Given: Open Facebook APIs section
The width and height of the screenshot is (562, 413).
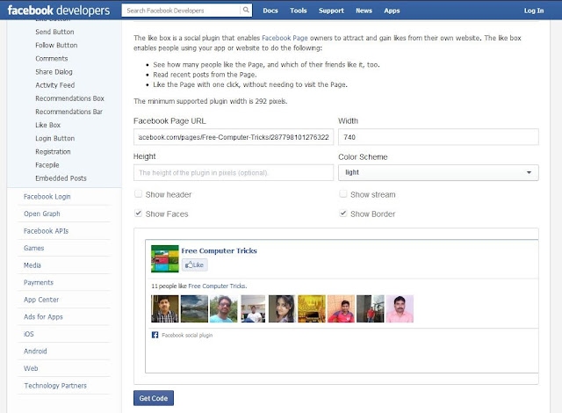Looking at the screenshot, I should pos(46,231).
